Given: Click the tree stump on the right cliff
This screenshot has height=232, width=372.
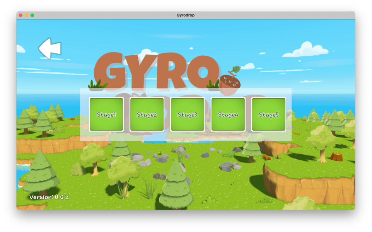Looking at the screenshot, I should 336,157.
